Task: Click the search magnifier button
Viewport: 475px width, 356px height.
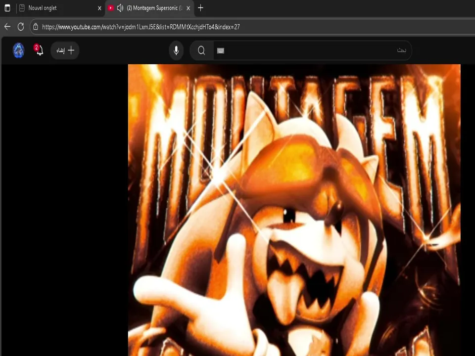Action: click(x=201, y=50)
